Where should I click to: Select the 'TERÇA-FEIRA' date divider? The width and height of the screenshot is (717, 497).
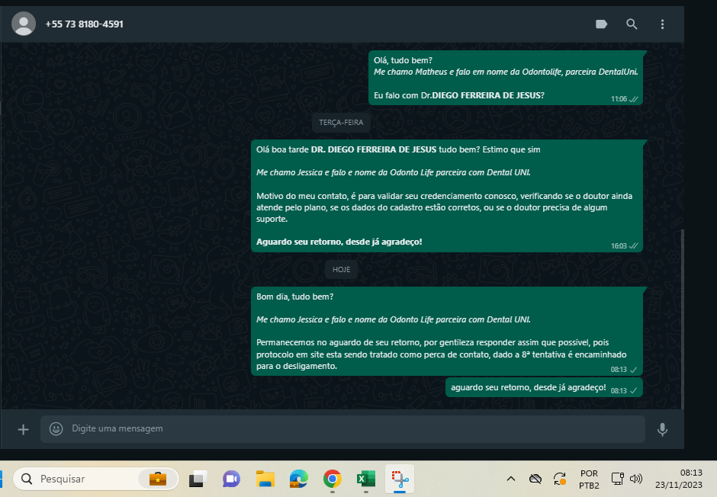pos(341,123)
